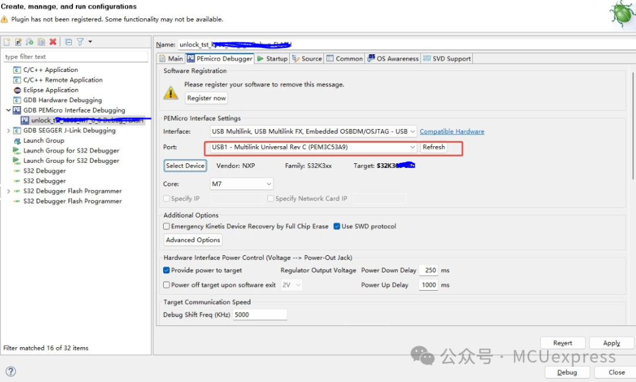636x382 pixels.
Task: Click the GDB Hardware Debugging tree icon
Action: [17, 100]
